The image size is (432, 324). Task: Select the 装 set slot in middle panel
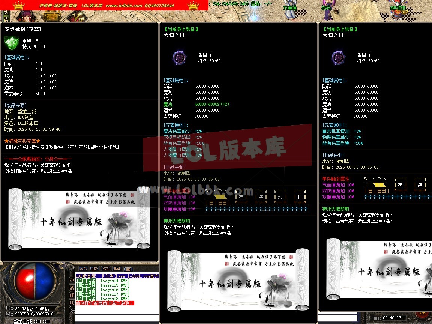click(261, 197)
